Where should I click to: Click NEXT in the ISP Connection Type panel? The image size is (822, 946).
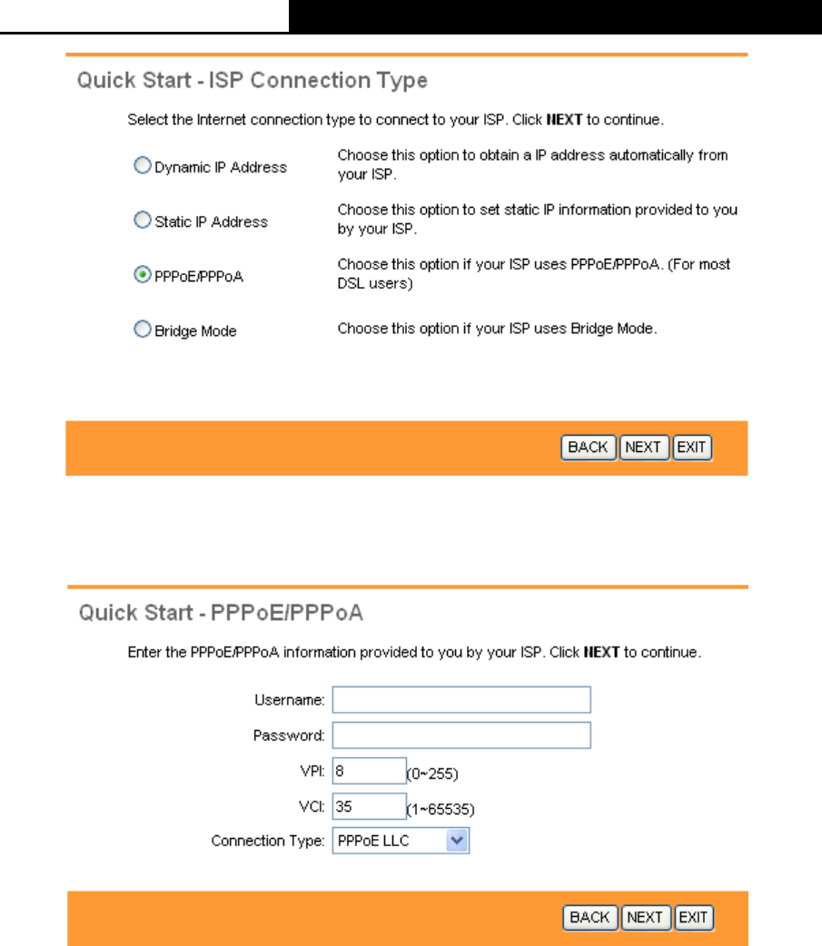click(644, 448)
